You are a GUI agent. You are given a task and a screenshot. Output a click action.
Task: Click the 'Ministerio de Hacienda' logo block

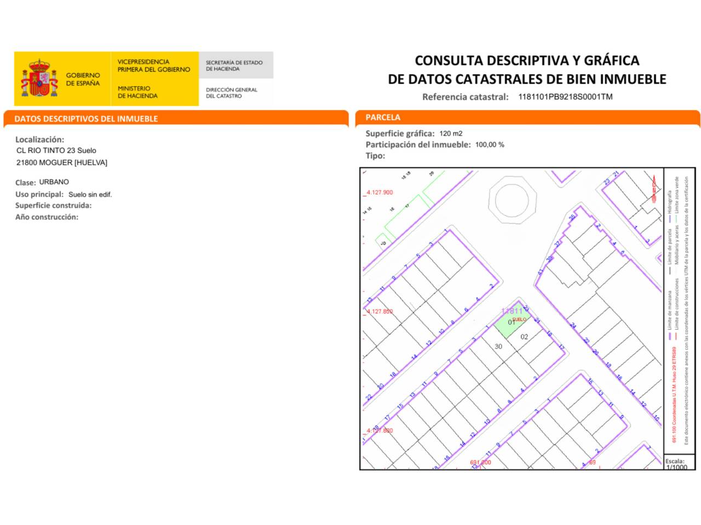pyautogui.click(x=137, y=92)
